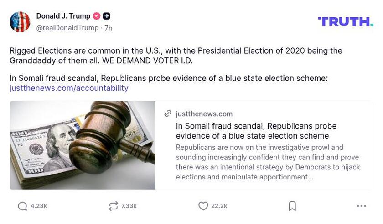This screenshot has height=224, width=383.
Task: Open the profile avatar picture
Action: tap(20, 22)
